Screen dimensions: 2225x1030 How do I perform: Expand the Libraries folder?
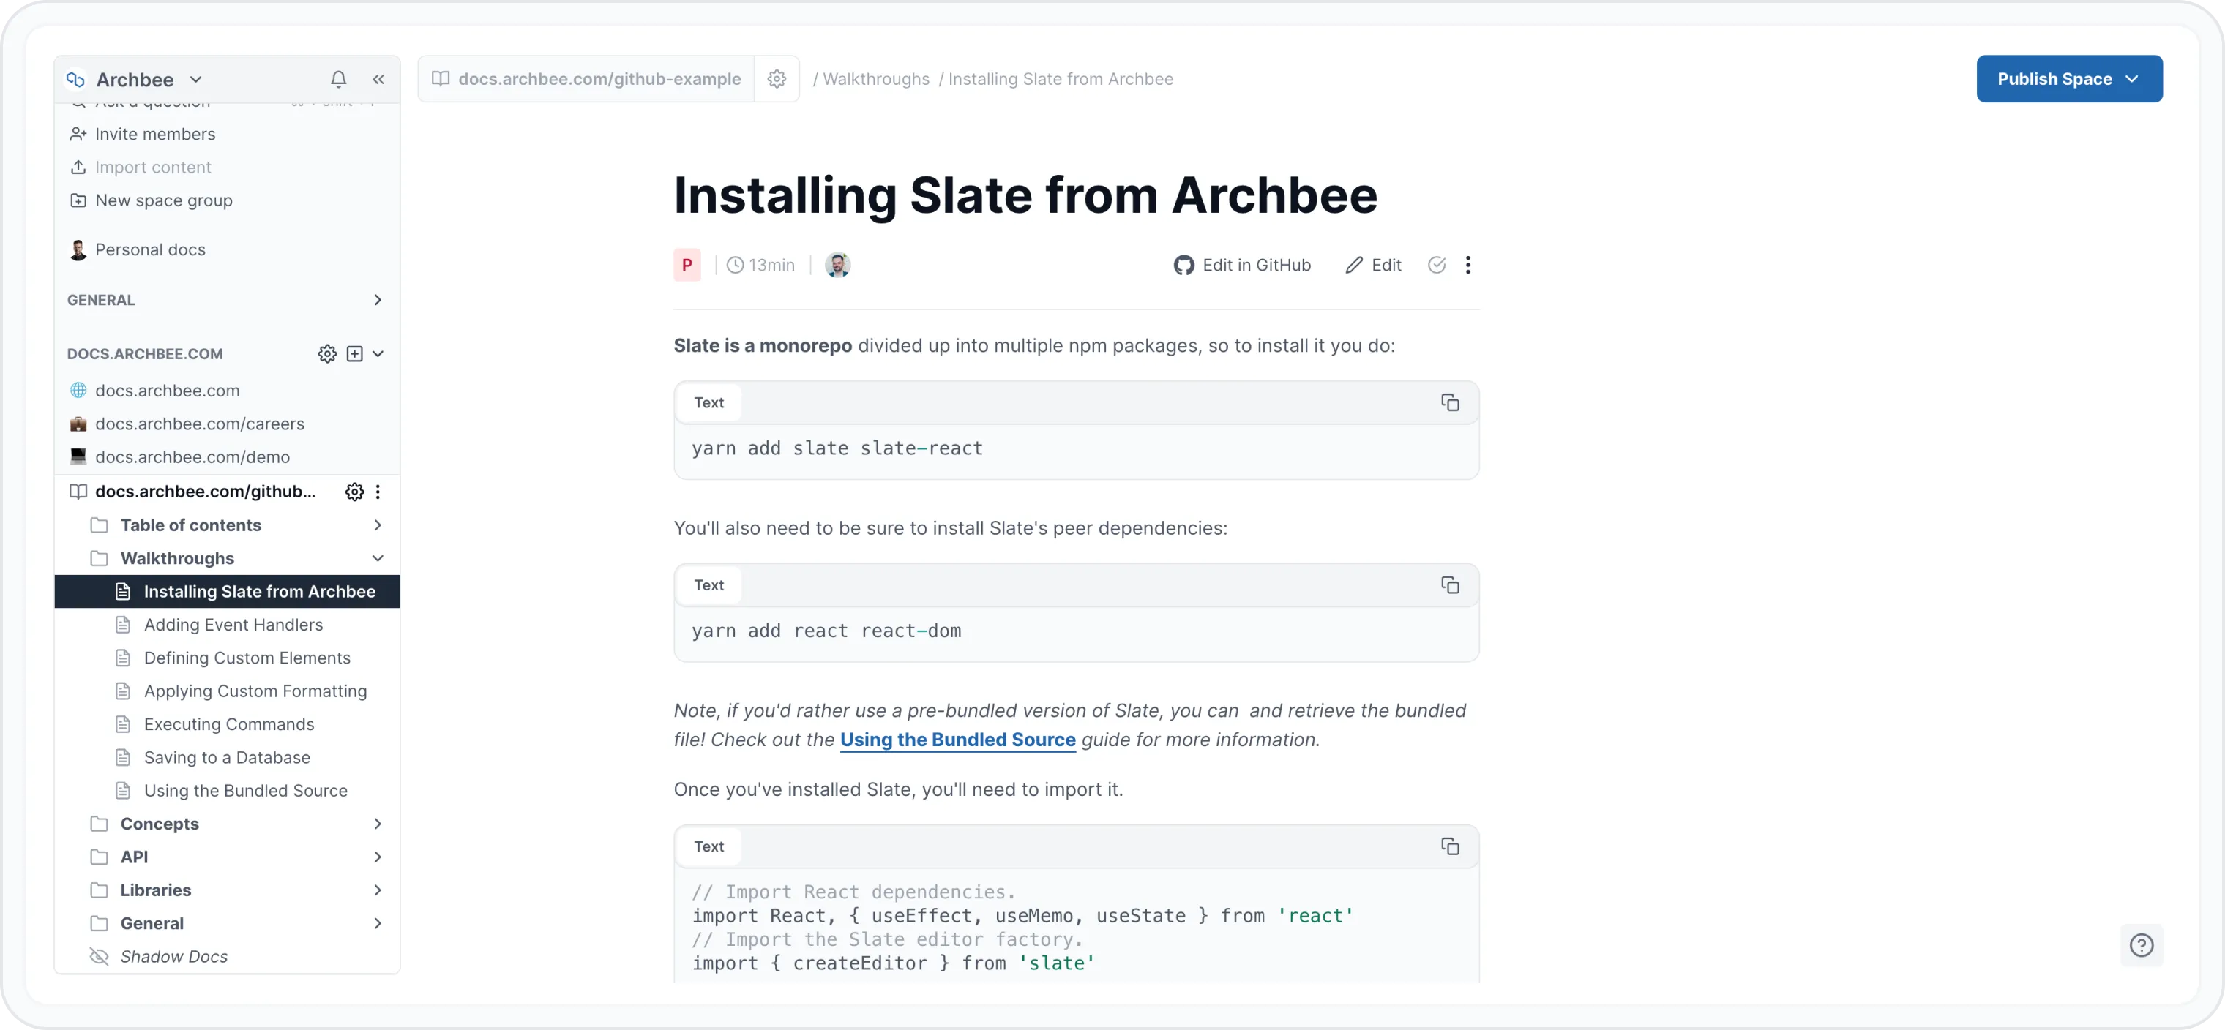[x=378, y=890]
